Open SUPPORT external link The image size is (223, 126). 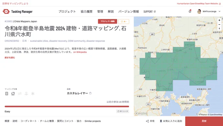click(150, 11)
